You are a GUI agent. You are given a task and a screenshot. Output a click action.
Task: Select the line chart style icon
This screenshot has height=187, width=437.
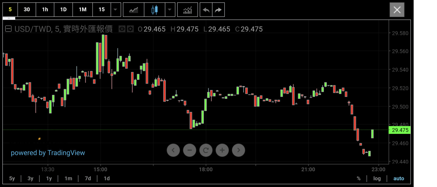[134, 10]
